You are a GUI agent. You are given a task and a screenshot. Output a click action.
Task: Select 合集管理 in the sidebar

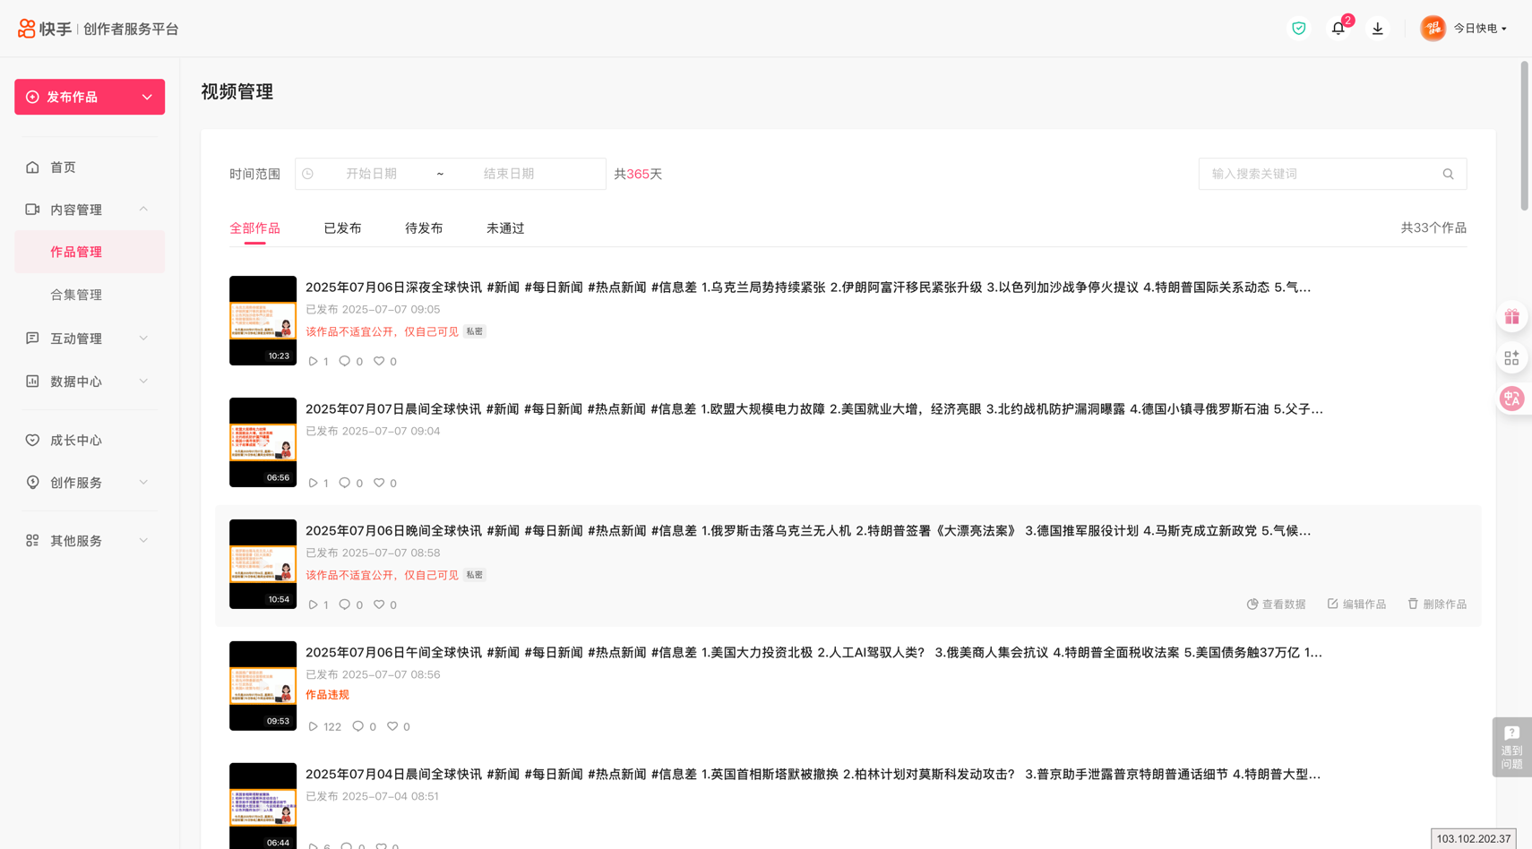pyautogui.click(x=76, y=295)
